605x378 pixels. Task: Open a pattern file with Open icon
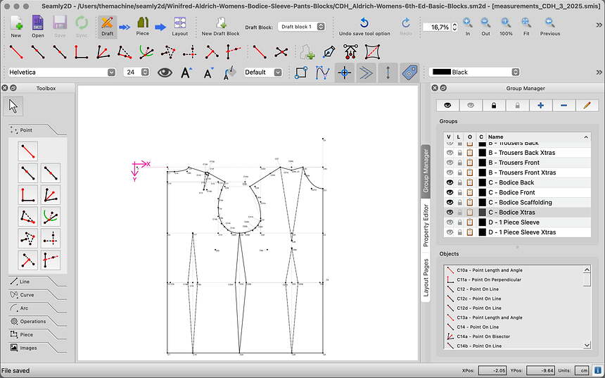point(38,26)
